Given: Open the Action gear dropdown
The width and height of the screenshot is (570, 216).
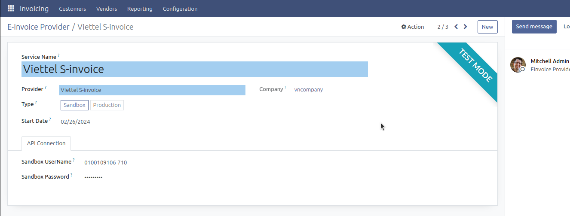Looking at the screenshot, I should pyautogui.click(x=413, y=27).
